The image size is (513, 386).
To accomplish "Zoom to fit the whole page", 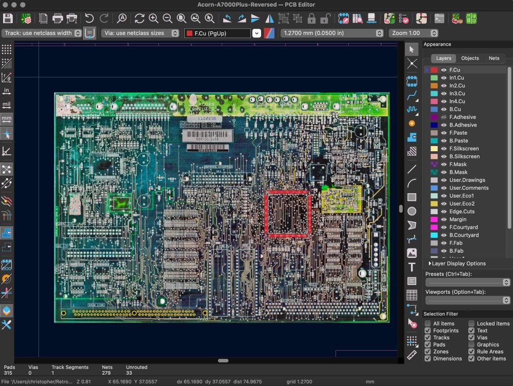I will click(182, 18).
